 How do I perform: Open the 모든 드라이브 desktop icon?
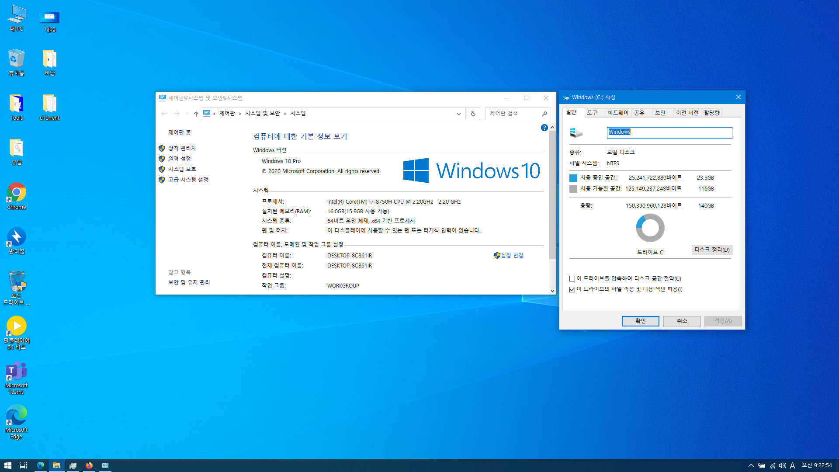point(17,288)
